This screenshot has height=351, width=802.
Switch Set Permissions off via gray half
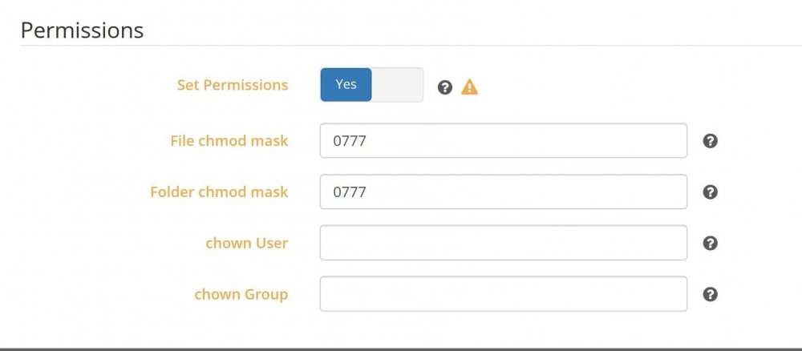[x=398, y=85]
